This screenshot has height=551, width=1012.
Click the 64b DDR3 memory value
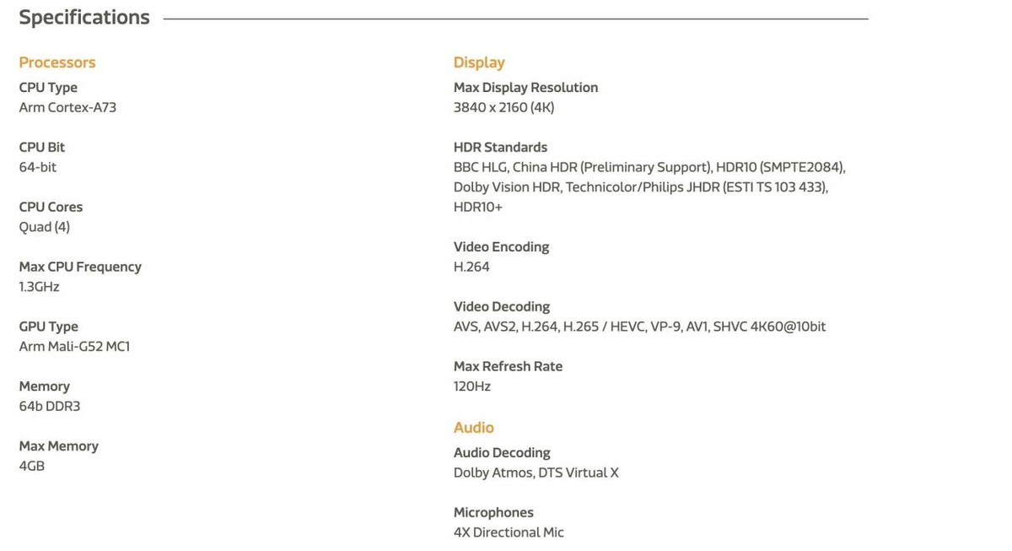click(x=50, y=407)
